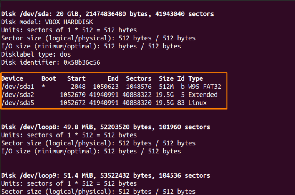The image size is (295, 195).
Task: Click the /dev/sda1 device entry
Action: coord(18,87)
